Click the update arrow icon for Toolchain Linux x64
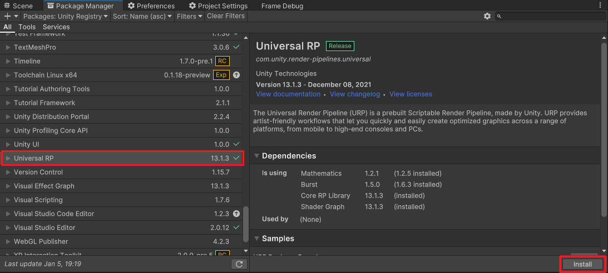Screen dimensions: 608x273 click(x=236, y=75)
